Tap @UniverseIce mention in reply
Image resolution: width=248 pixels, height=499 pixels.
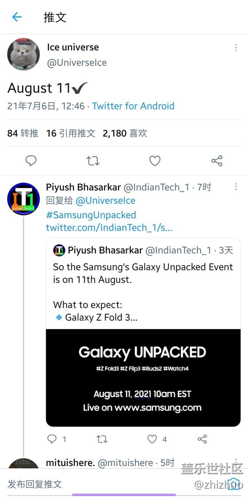click(105, 201)
